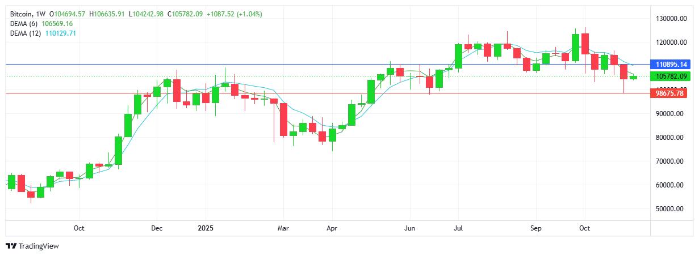This screenshot has height=256, width=699.
Task: Select the 1W interval label
Action: tap(41, 14)
